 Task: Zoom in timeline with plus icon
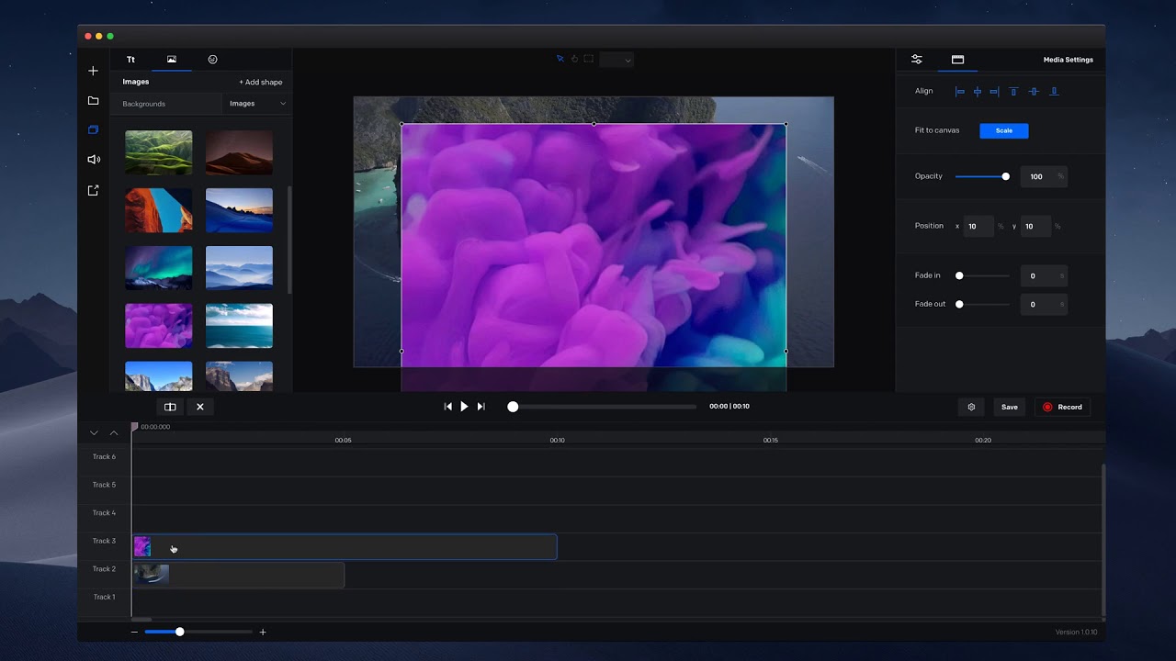pyautogui.click(x=263, y=632)
